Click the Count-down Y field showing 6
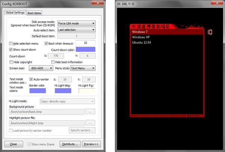The image size is (225, 152). [x=88, y=56]
